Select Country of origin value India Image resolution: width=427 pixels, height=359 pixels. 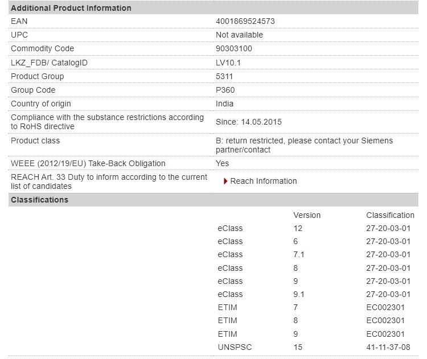tap(224, 104)
